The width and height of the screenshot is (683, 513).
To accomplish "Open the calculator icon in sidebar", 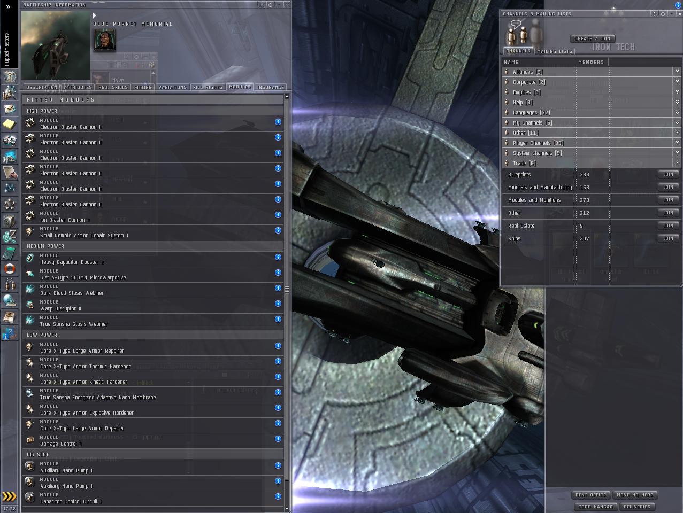I will tap(9, 252).
